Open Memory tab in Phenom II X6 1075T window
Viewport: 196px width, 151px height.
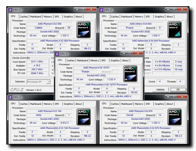[x=95, y=61]
